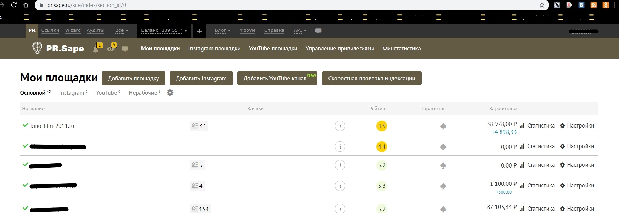Expand the API dropdown
The image size is (619, 213).
[x=300, y=30]
